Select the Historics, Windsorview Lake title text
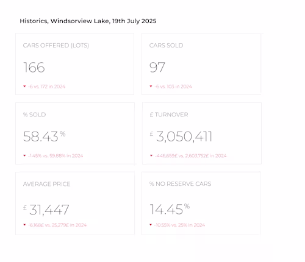 88,21
